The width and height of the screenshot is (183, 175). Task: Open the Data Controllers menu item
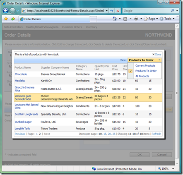[13, 27]
